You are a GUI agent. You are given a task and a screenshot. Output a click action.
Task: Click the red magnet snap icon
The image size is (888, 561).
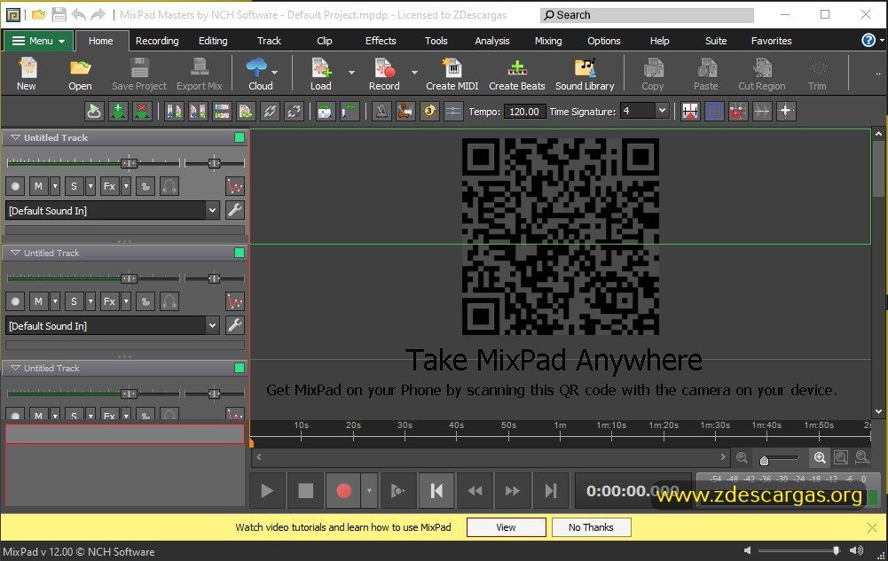click(x=737, y=112)
